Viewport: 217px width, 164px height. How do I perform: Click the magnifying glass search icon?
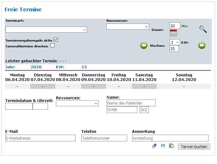click(x=203, y=29)
